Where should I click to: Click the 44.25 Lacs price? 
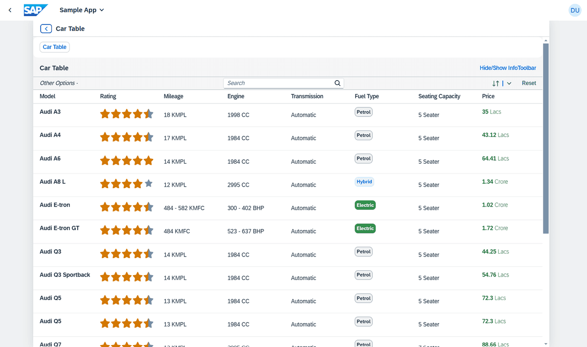[x=496, y=252]
